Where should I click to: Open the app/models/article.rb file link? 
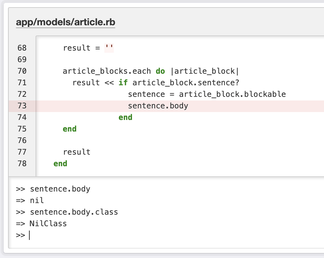point(66,22)
